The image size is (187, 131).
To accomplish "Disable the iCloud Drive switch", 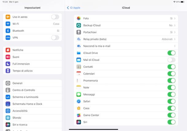I will click(x=171, y=53).
